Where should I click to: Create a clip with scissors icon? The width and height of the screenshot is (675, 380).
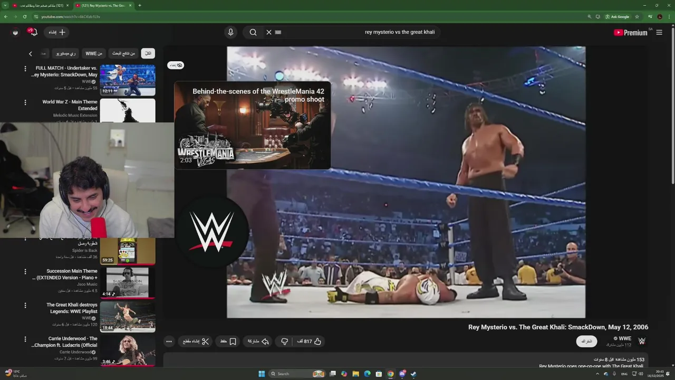coord(196,341)
